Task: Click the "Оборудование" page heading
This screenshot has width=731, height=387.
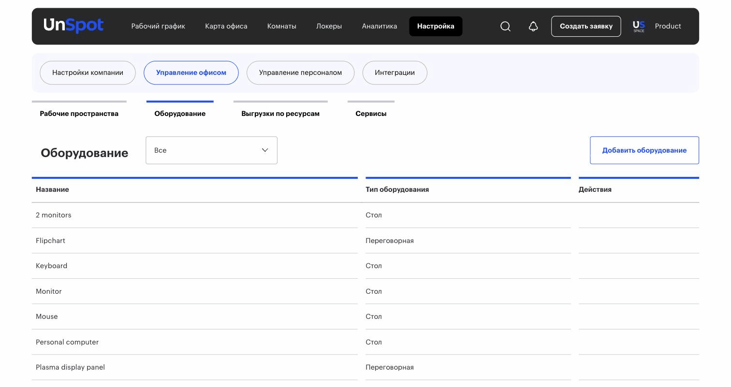Action: pos(85,153)
